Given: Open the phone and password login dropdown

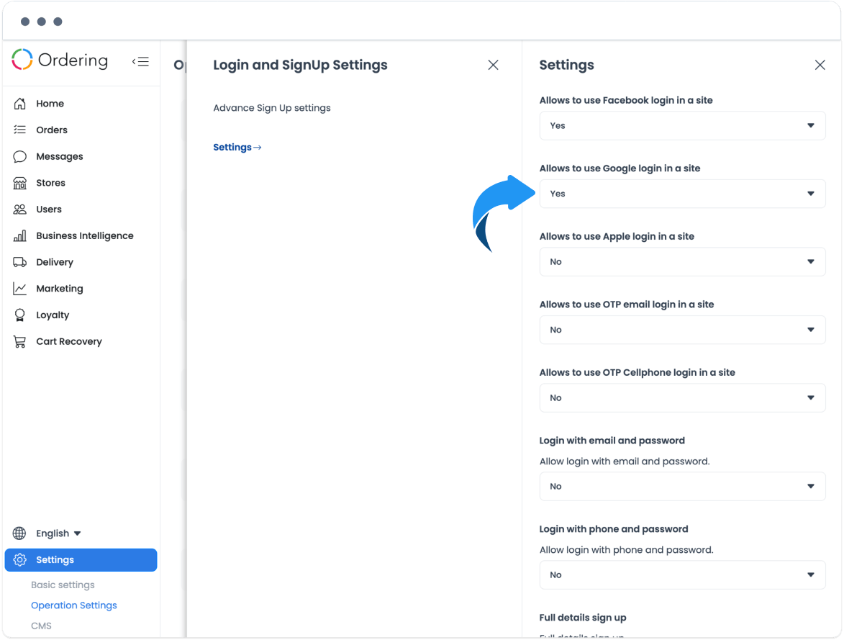Looking at the screenshot, I should pyautogui.click(x=683, y=574).
